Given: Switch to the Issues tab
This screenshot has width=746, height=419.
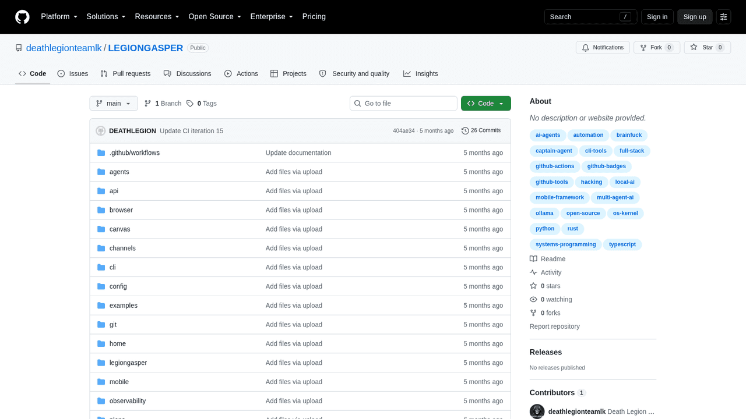Looking at the screenshot, I should pyautogui.click(x=73, y=74).
